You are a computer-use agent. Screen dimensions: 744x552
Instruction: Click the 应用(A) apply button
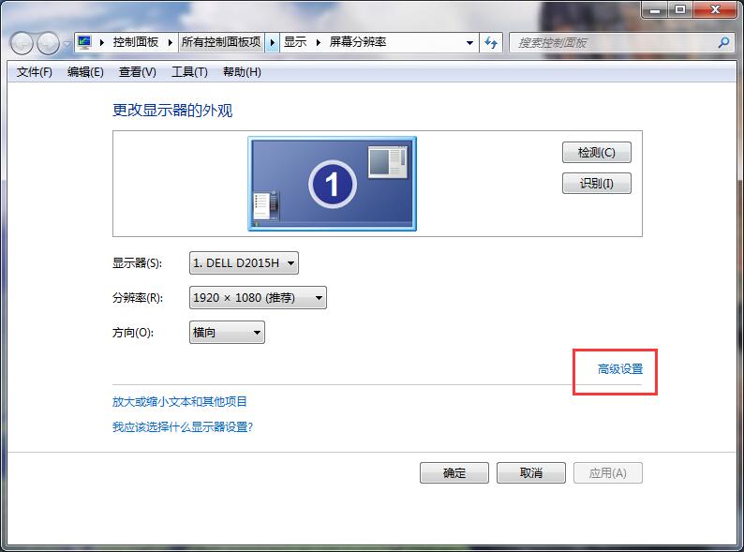(608, 472)
